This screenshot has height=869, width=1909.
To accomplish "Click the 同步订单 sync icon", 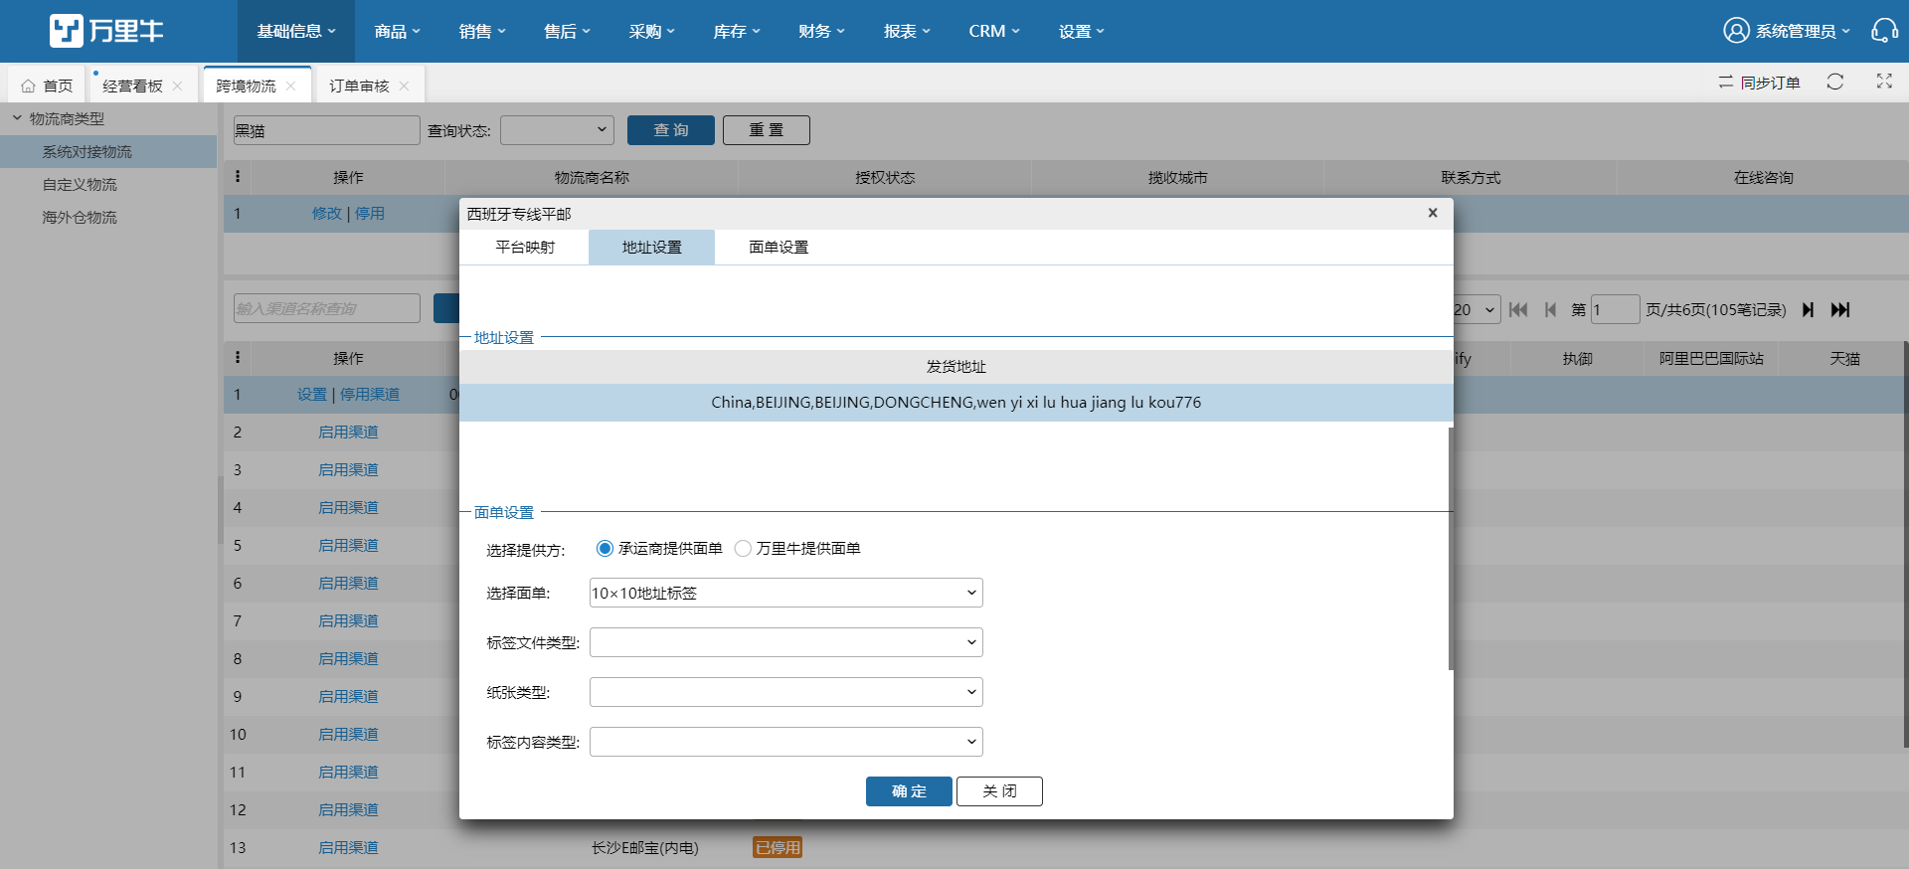I will coord(1726,83).
